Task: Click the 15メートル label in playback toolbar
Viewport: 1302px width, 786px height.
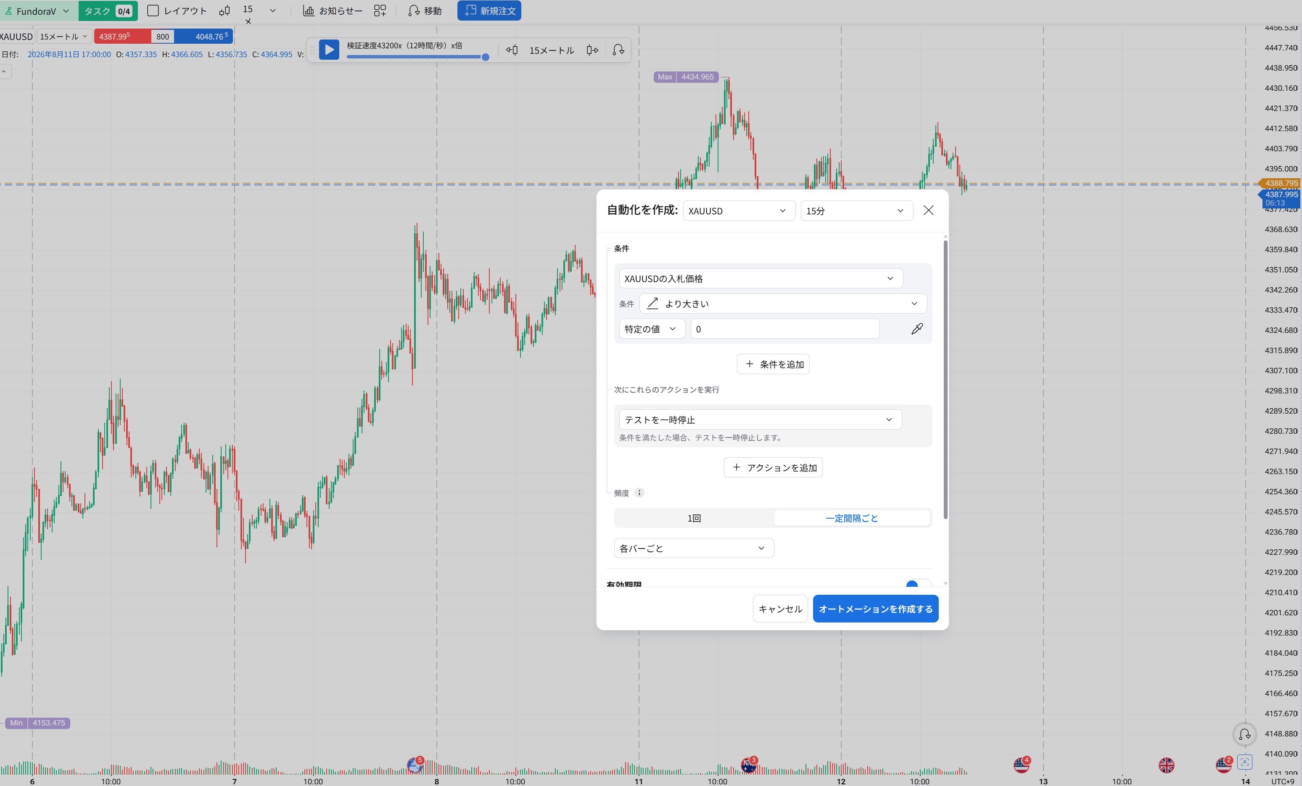Action: [552, 50]
